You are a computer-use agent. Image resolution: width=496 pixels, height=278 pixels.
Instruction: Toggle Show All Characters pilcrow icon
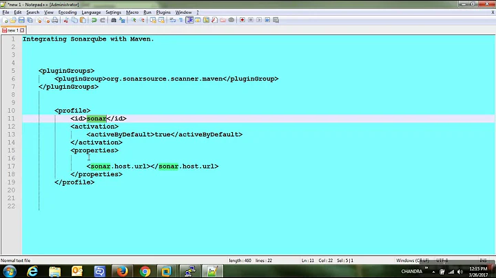click(181, 20)
